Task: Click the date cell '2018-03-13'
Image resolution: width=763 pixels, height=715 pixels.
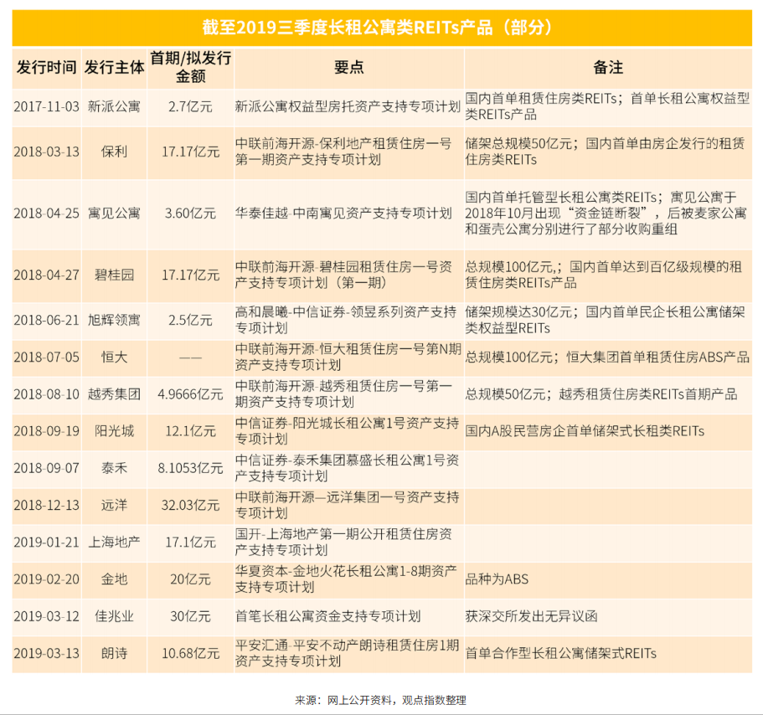Action: pos(47,152)
